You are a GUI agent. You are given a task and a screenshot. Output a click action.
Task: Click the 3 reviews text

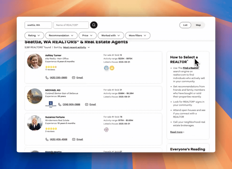point(50,131)
